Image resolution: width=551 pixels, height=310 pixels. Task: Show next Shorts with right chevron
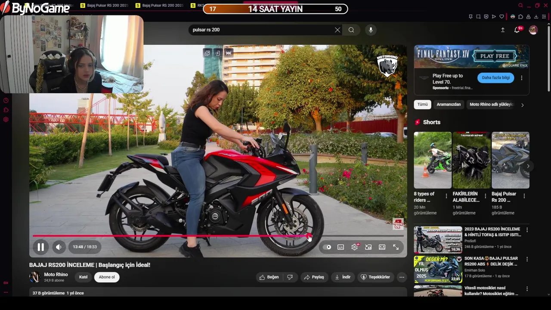(528, 166)
